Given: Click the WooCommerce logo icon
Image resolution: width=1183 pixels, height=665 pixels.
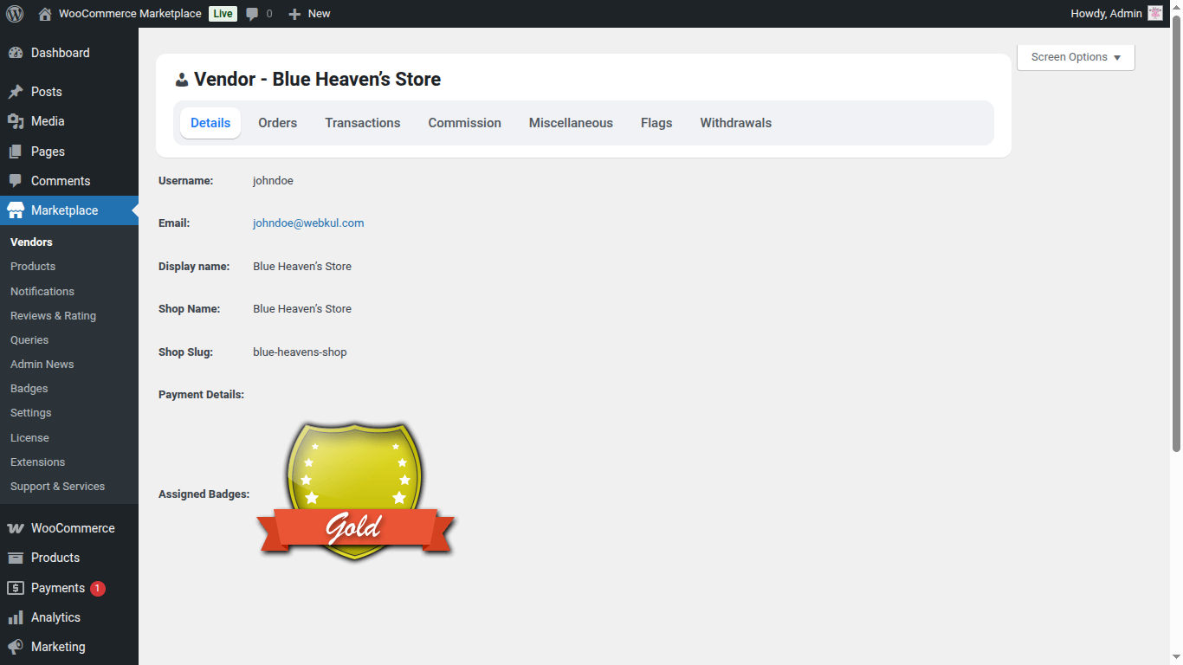Looking at the screenshot, I should pos(16,528).
